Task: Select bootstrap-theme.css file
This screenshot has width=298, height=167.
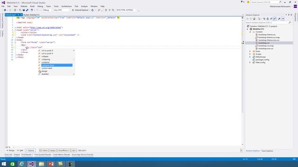Action: (267, 35)
